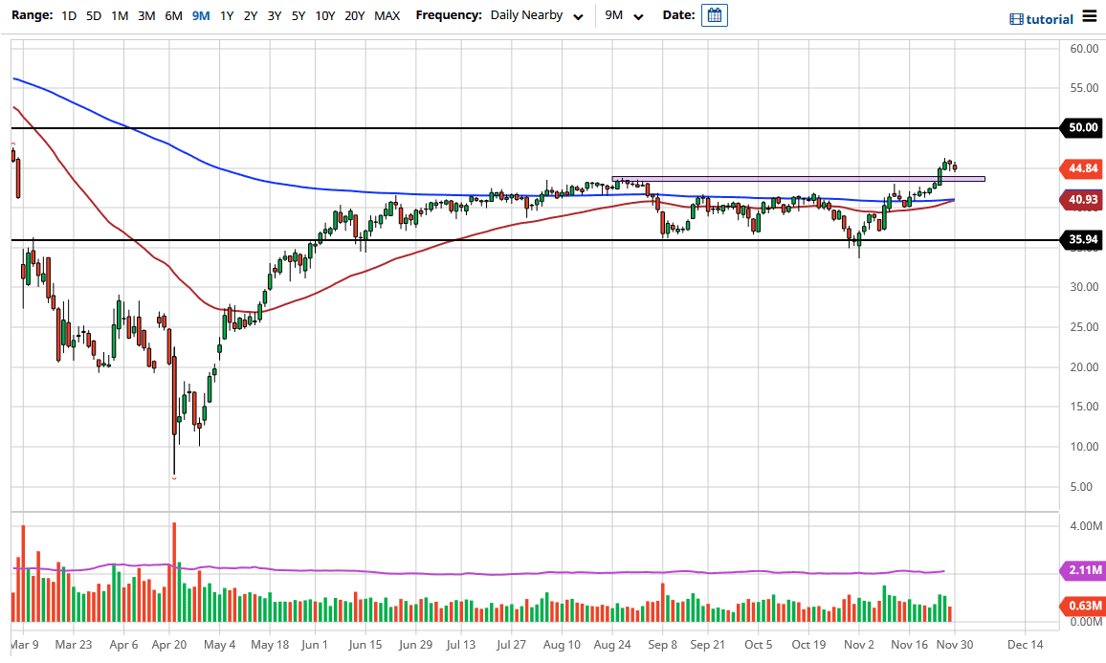Image resolution: width=1106 pixels, height=663 pixels.
Task: Click the red 44.84 price flag
Action: coord(1084,169)
